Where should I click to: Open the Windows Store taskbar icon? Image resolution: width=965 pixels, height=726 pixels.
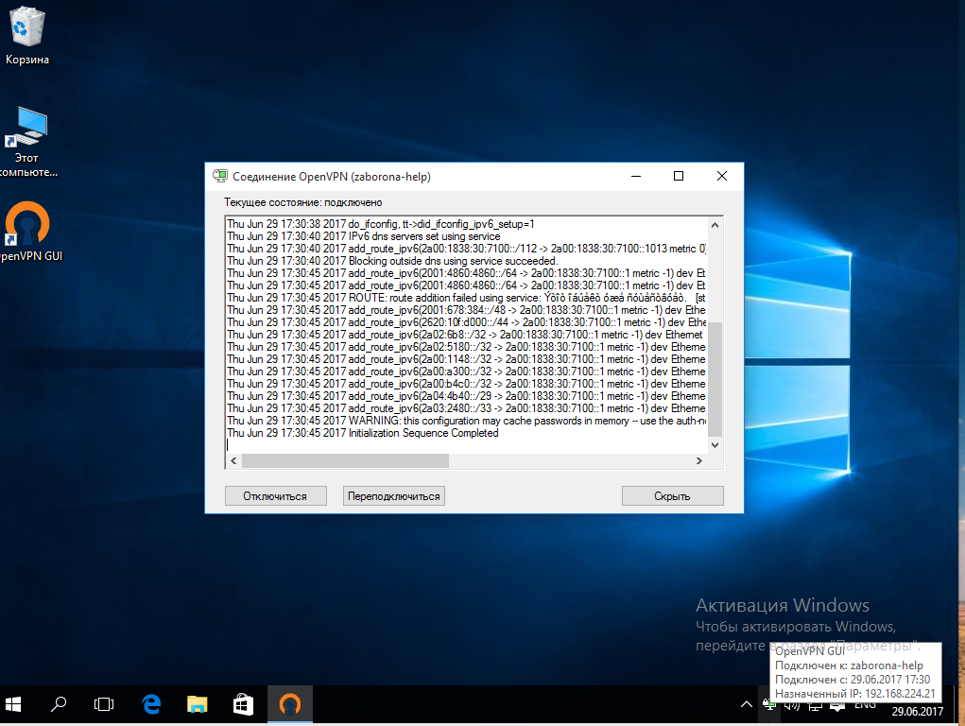pyautogui.click(x=243, y=704)
